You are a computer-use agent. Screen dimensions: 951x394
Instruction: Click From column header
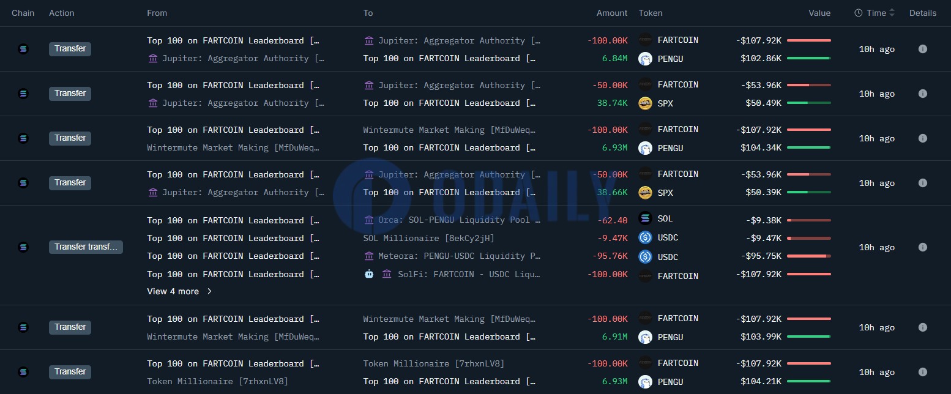[157, 13]
